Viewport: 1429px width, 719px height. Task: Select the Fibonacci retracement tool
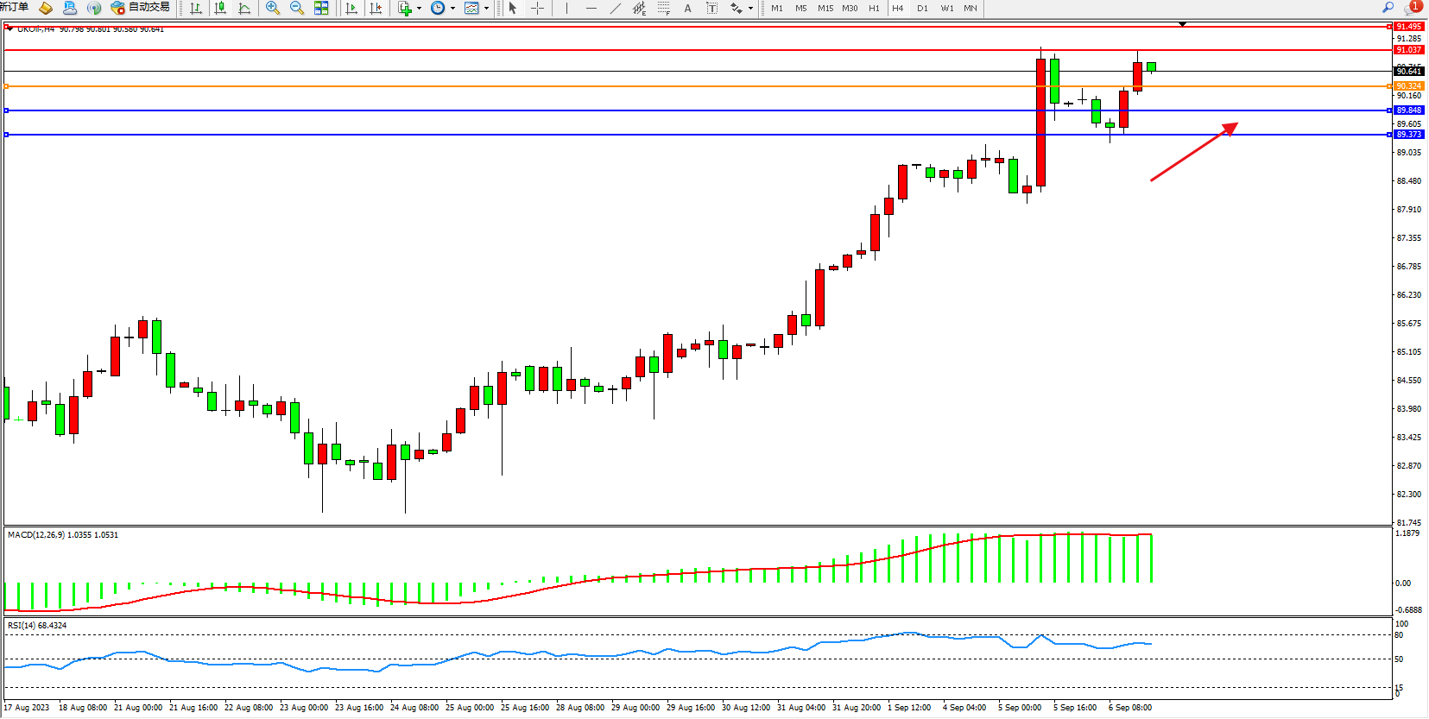(663, 8)
